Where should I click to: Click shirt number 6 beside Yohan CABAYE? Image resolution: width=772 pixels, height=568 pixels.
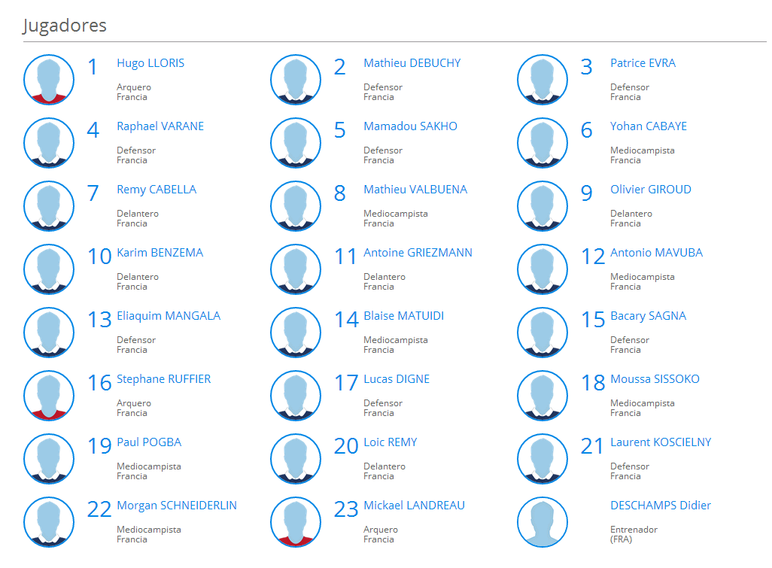click(586, 130)
